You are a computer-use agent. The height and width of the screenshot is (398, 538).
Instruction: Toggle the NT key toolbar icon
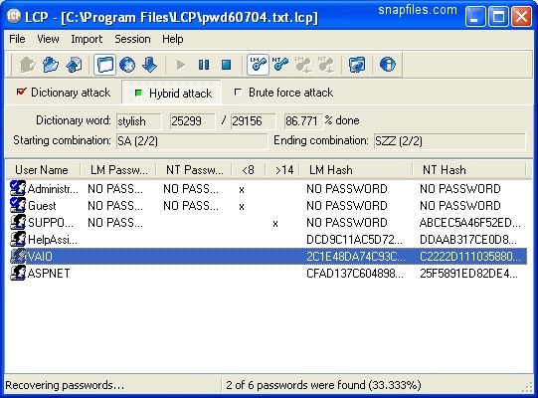[280, 65]
